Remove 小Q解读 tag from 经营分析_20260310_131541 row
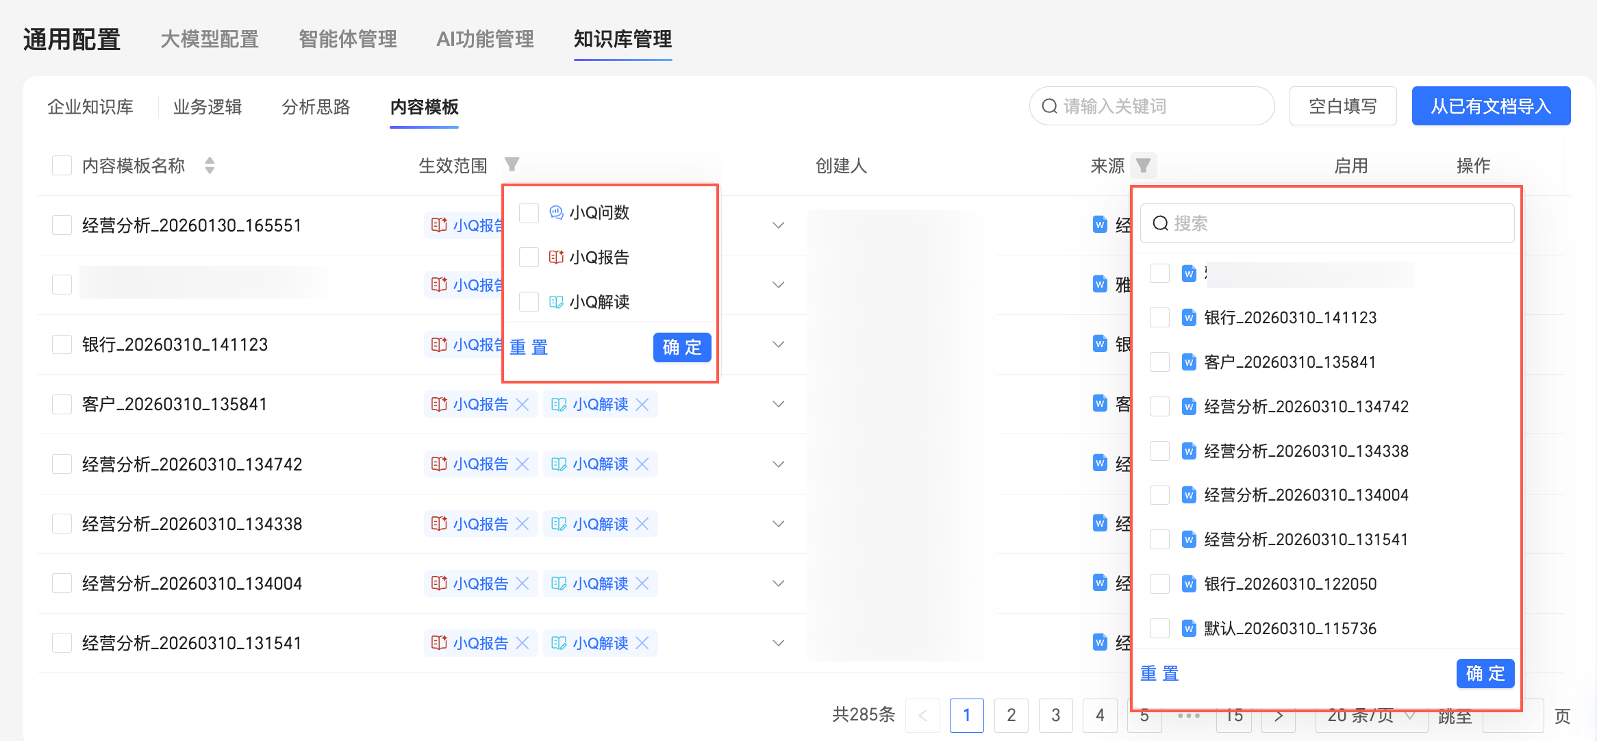The height and width of the screenshot is (741, 1597). click(642, 643)
